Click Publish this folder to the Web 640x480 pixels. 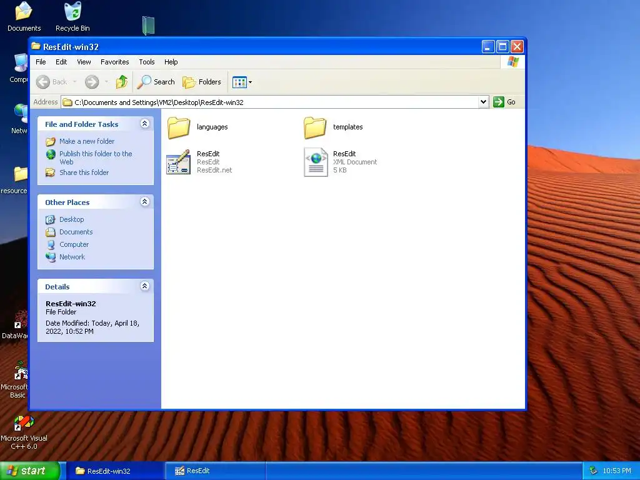coord(96,157)
